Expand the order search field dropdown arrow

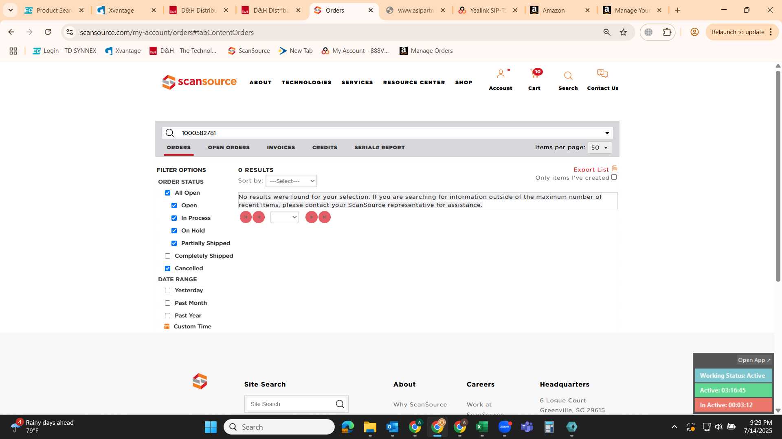pyautogui.click(x=607, y=133)
